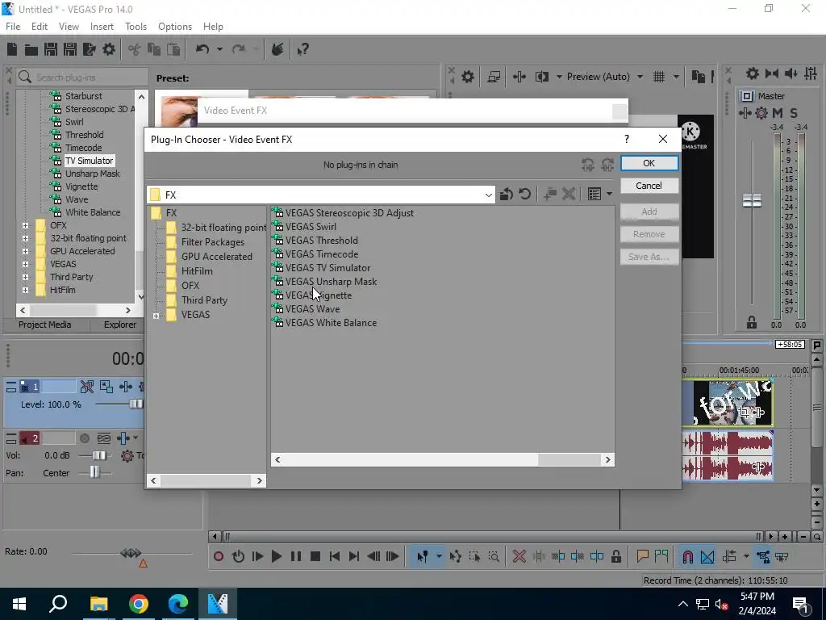Viewport: 826px width, 620px height.
Task: Click Up One Level folder icon
Action: click(x=507, y=194)
